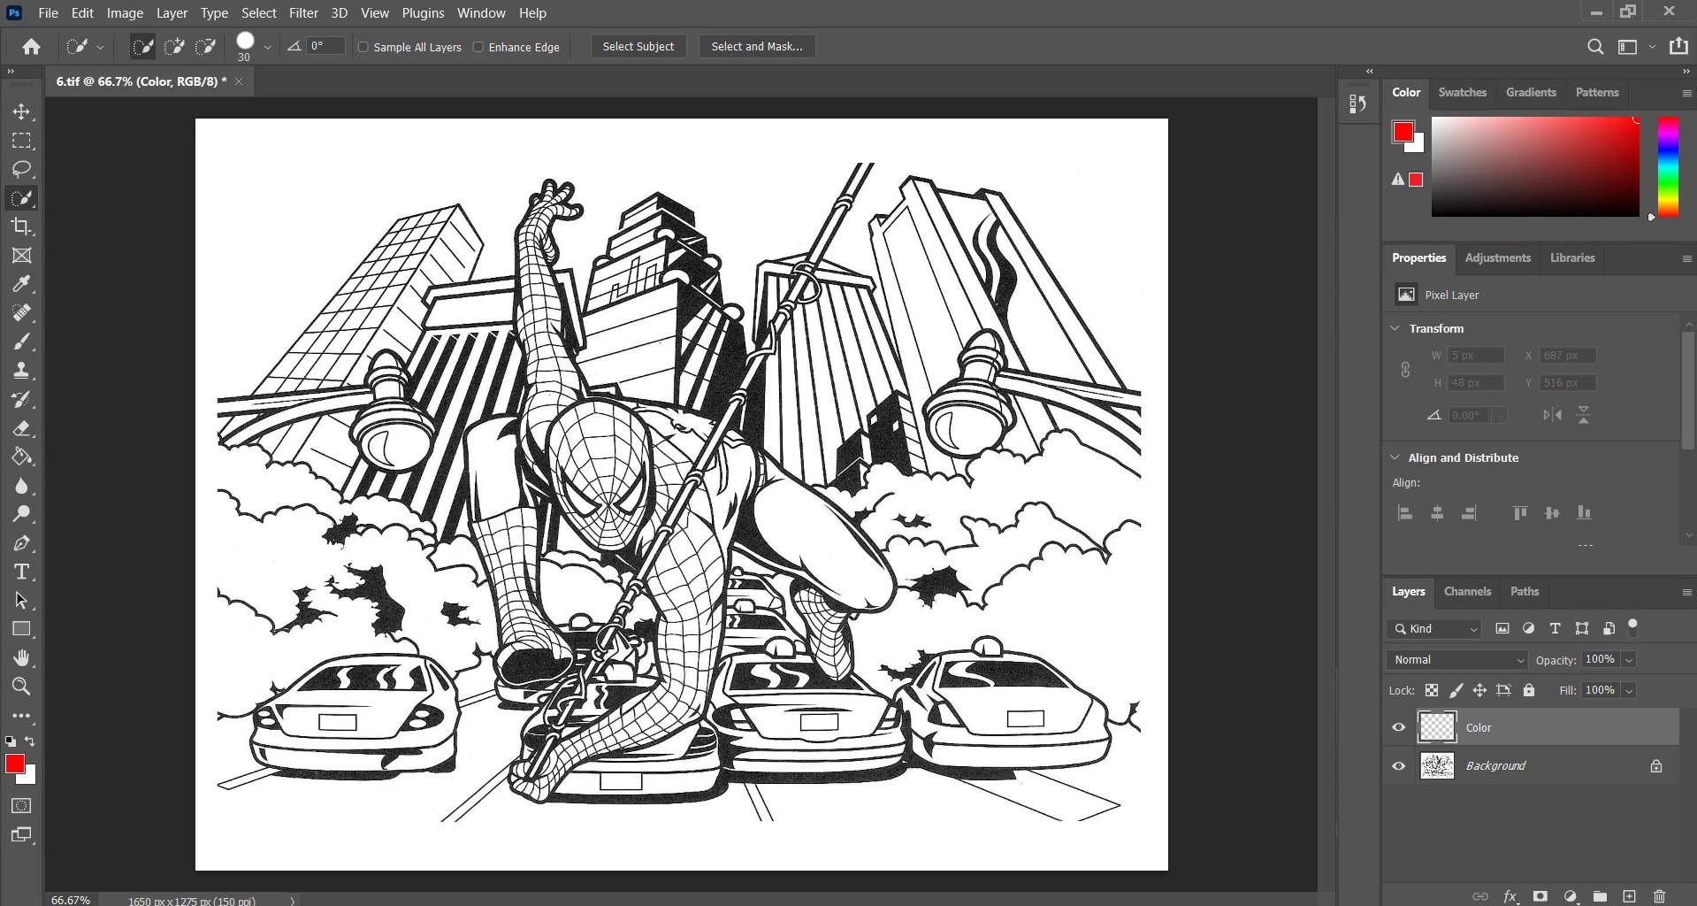1697x906 pixels.
Task: Click the Select Subject button
Action: pos(638,47)
